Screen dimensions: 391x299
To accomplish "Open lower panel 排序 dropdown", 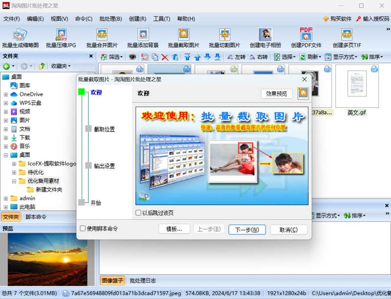I will [x=354, y=216].
